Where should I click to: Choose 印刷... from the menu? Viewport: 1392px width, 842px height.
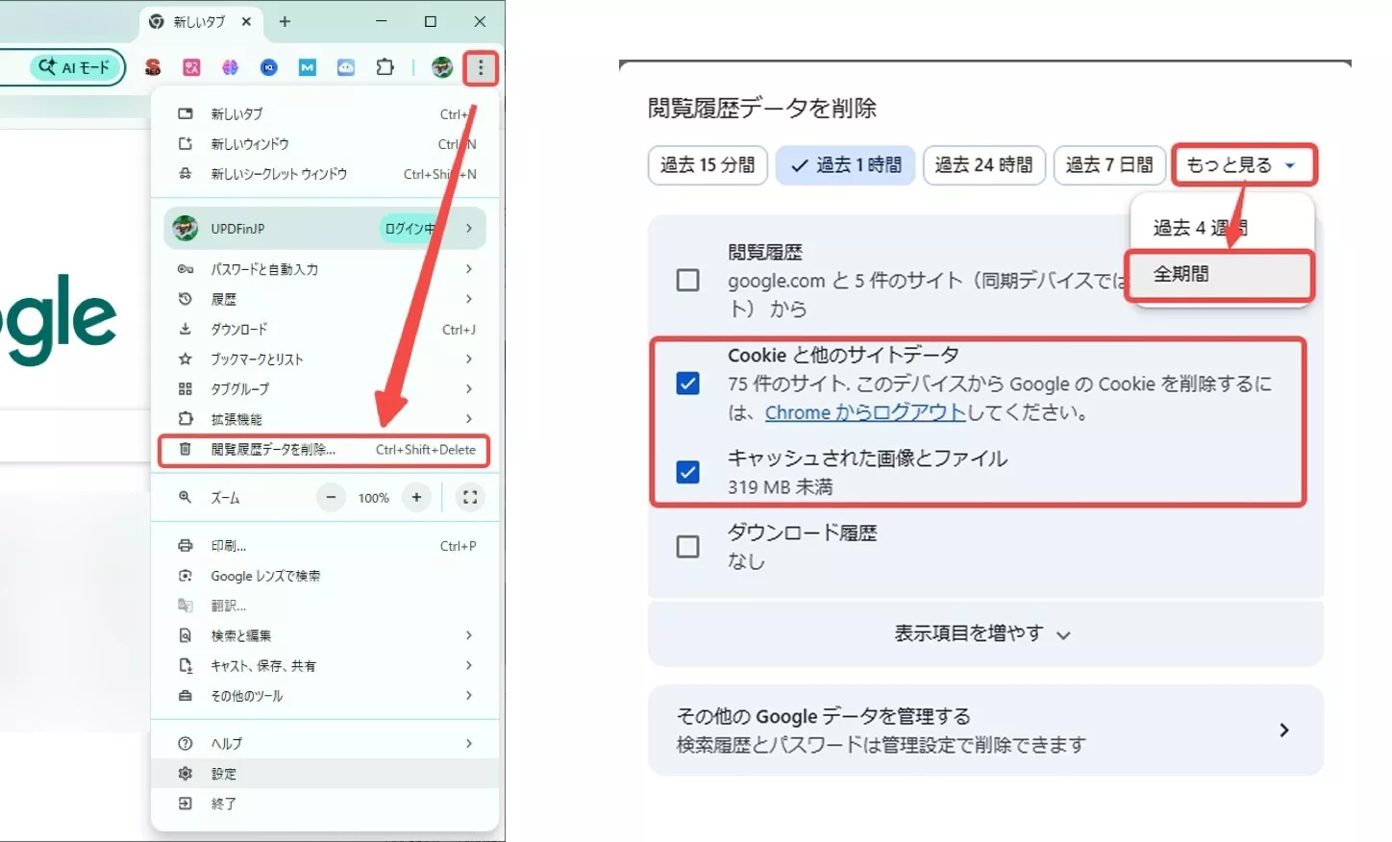(325, 545)
